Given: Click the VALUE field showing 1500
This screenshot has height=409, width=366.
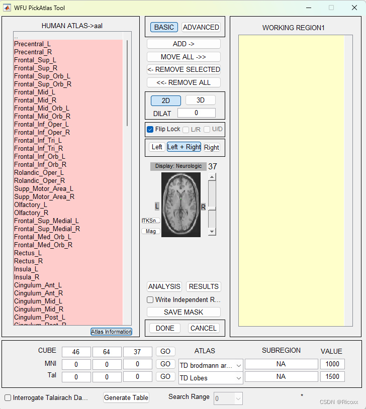Looking at the screenshot, I should (332, 376).
